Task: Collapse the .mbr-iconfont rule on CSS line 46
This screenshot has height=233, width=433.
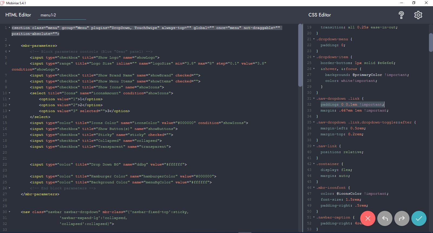Action: click(314, 188)
